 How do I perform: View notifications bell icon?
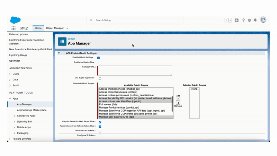tap(255, 20)
